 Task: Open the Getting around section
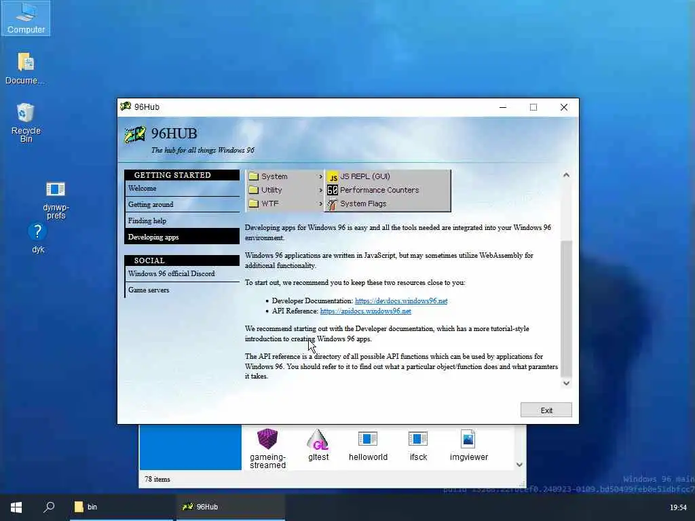click(182, 205)
